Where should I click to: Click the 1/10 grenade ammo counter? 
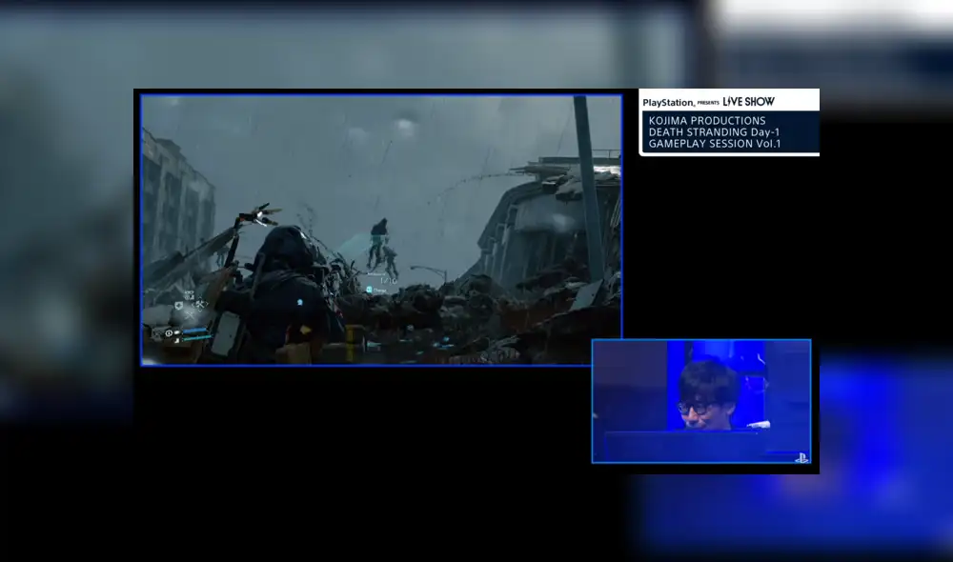point(389,280)
